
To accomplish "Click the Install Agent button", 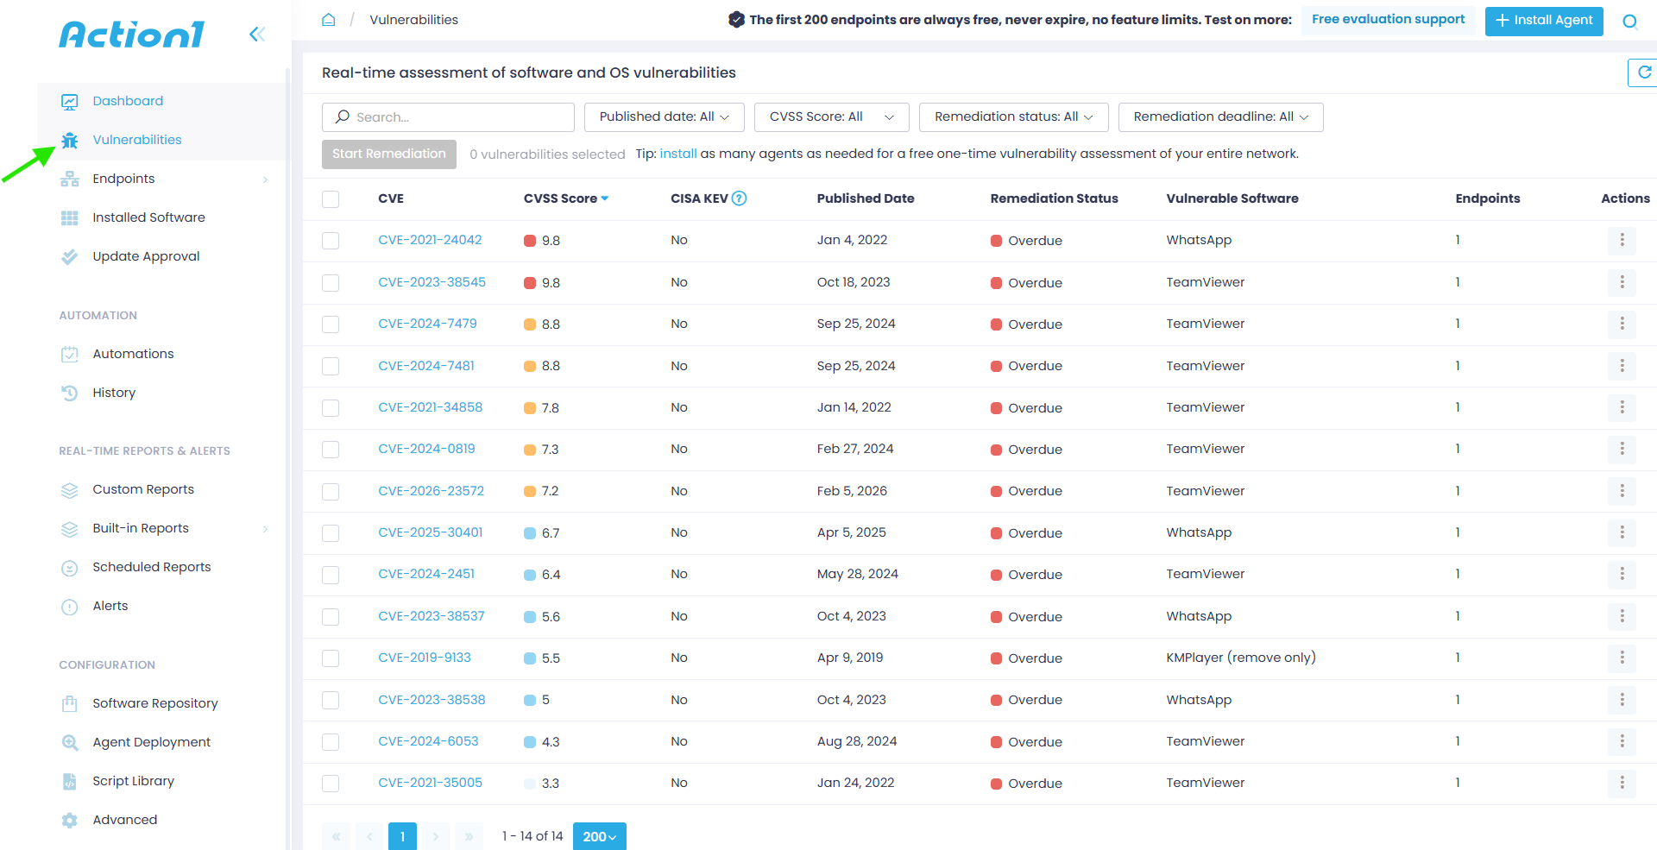I will pyautogui.click(x=1544, y=21).
